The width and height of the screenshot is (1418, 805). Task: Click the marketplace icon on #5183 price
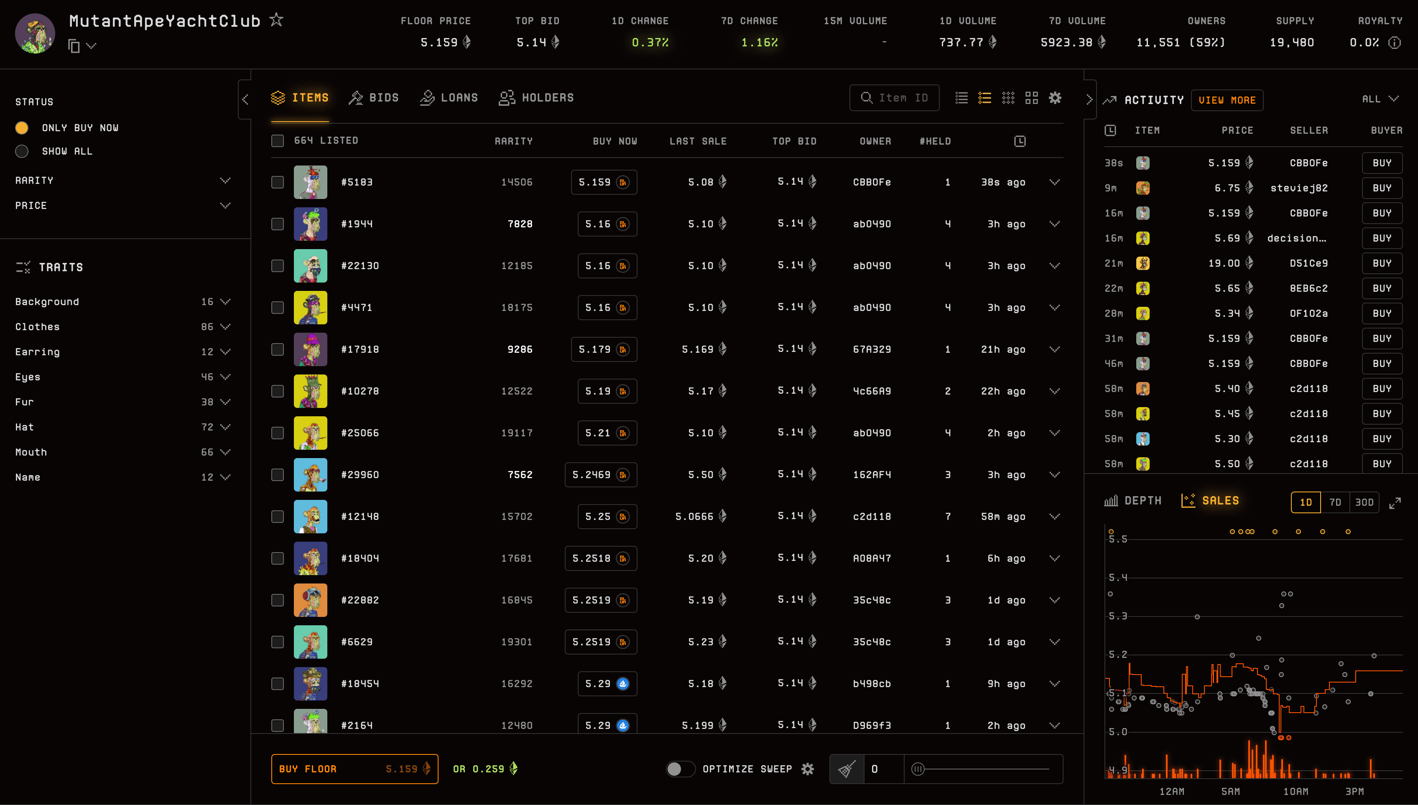(623, 183)
